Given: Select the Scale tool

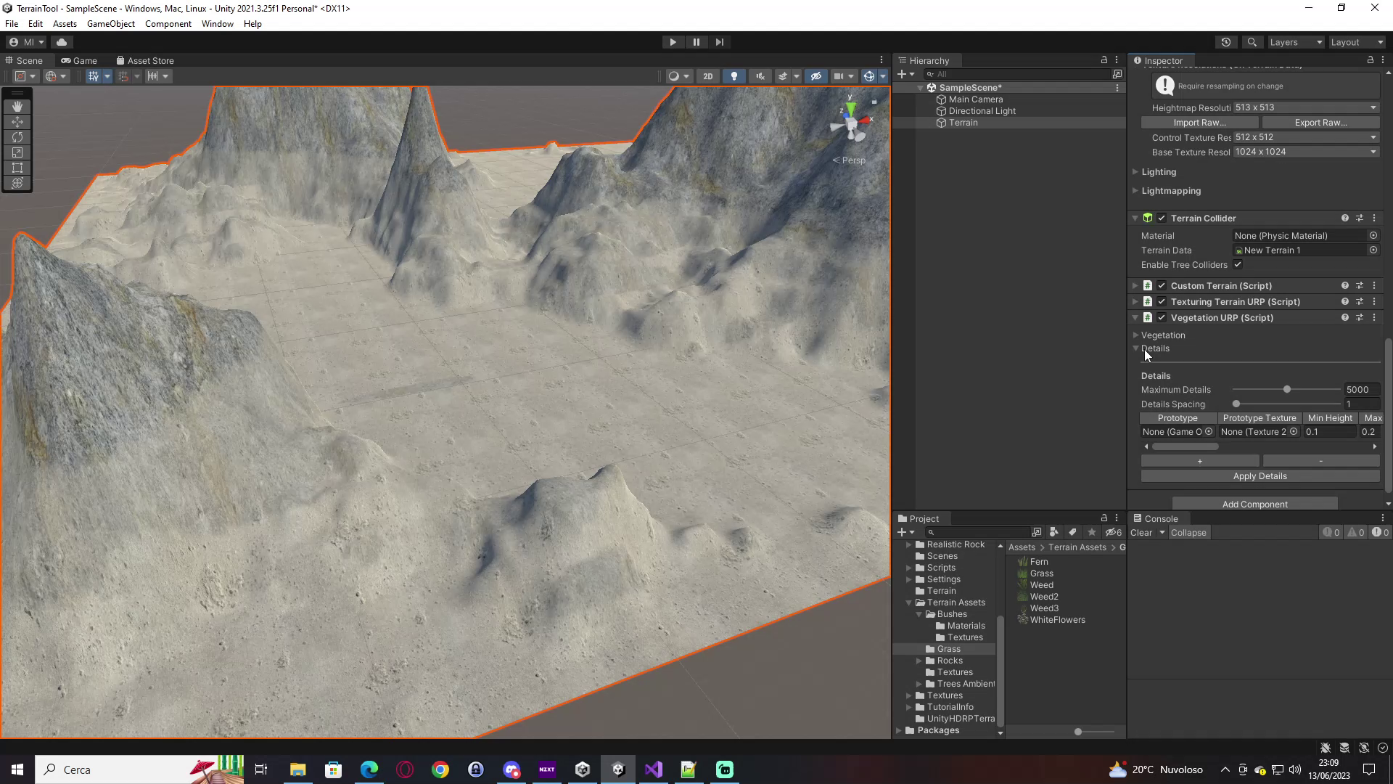Looking at the screenshot, I should click(17, 152).
